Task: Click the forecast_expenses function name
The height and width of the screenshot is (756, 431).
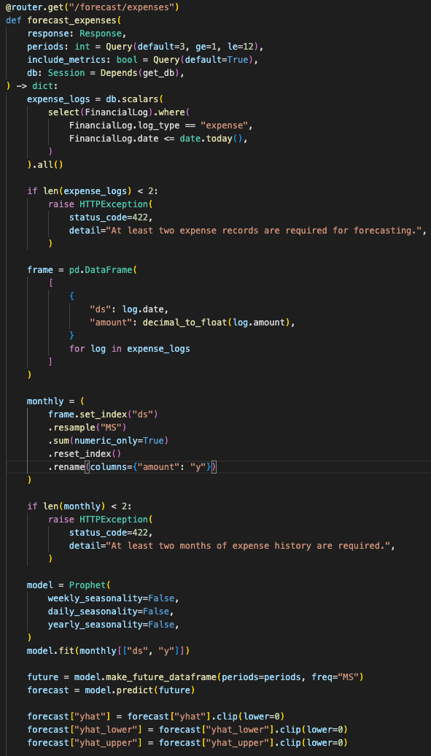Action: [71, 20]
